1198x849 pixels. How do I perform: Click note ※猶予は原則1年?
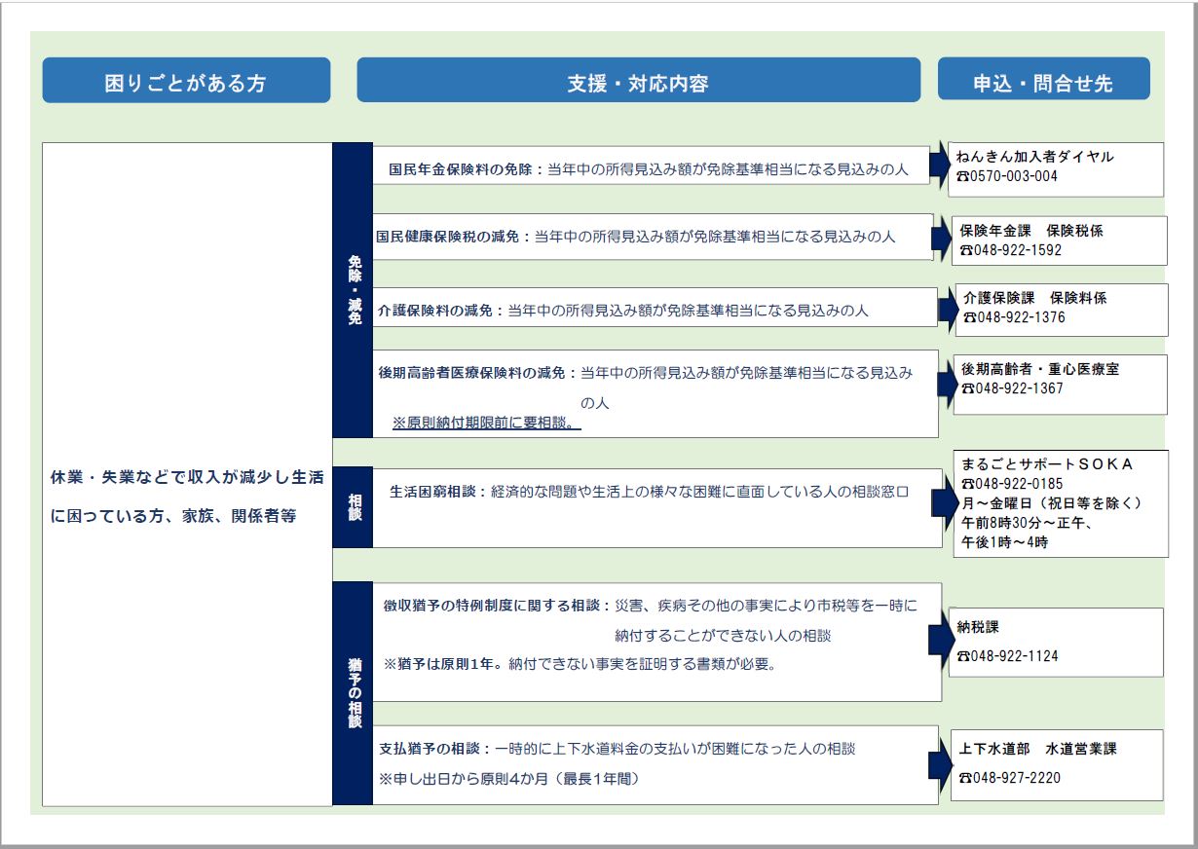click(579, 664)
